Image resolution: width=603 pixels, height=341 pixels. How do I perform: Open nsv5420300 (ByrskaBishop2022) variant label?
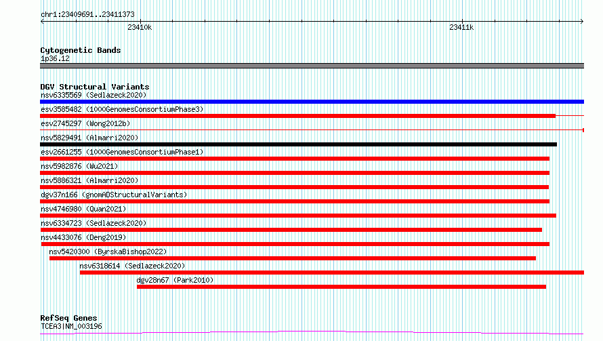point(108,252)
